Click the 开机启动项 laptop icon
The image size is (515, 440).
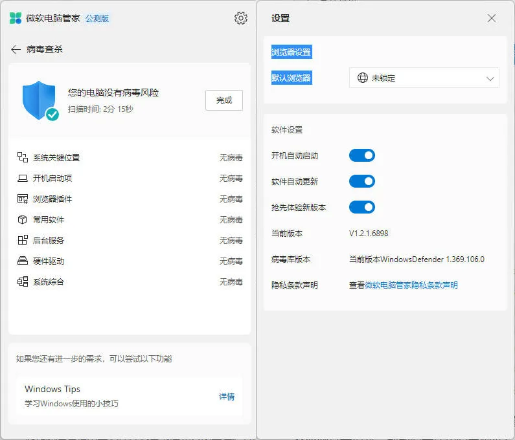coord(22,178)
